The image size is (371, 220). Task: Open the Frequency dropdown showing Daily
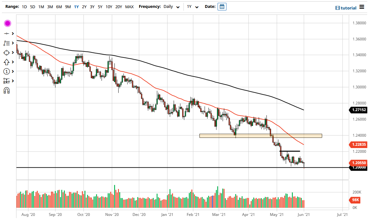(171, 6)
